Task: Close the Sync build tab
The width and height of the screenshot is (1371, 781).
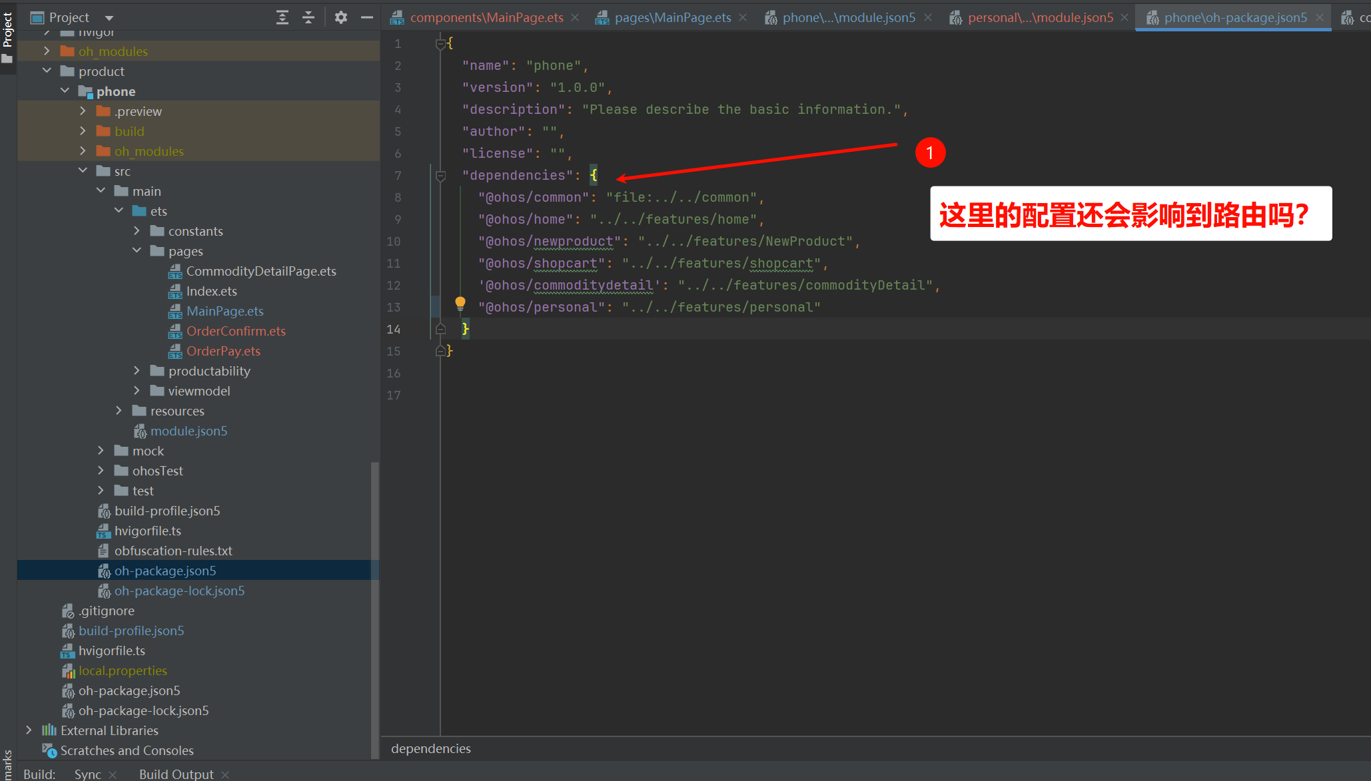Action: [x=113, y=774]
